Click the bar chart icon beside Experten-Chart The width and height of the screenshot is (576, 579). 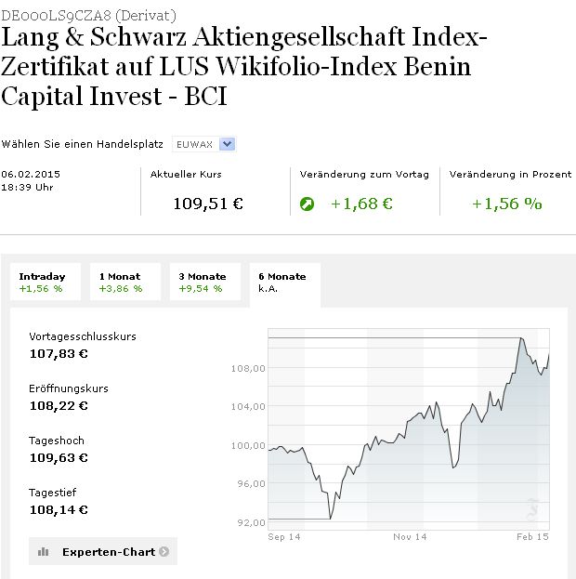(44, 552)
